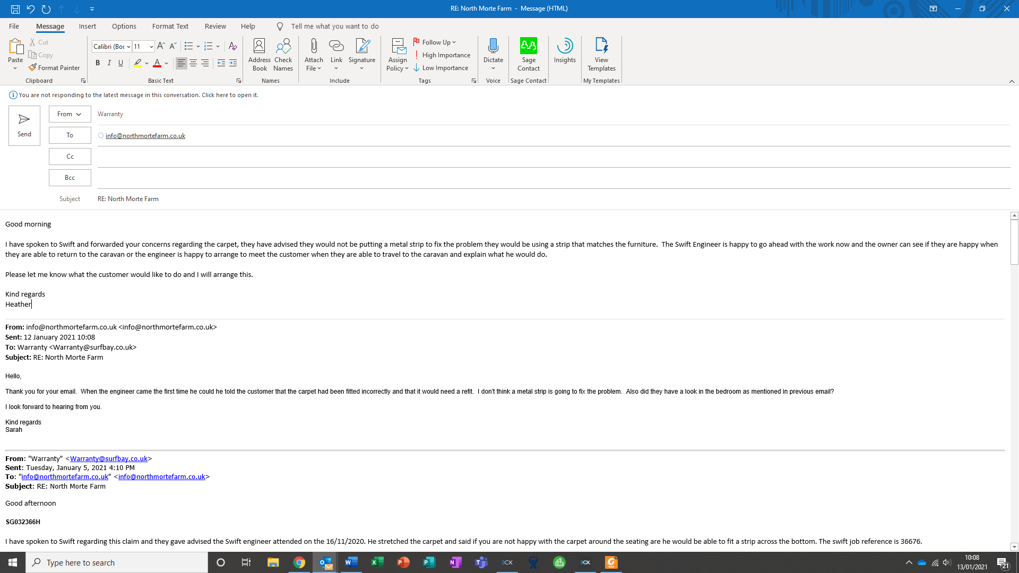This screenshot has height=573, width=1019.
Task: Select the Format Painter tool
Action: pos(54,68)
